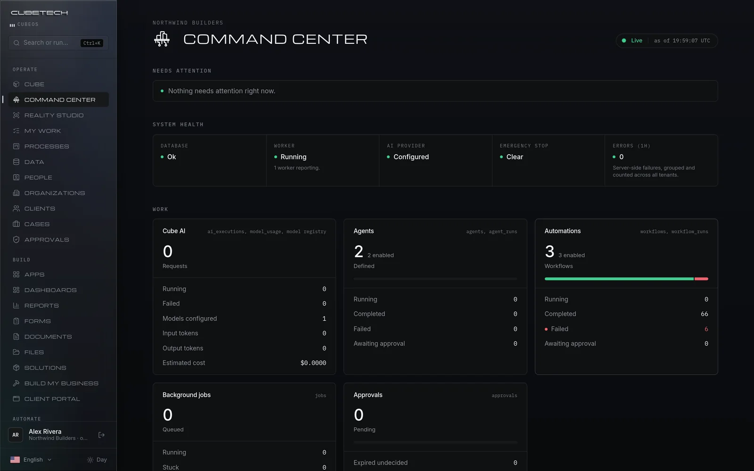Click the Approvals card title

pyautogui.click(x=368, y=395)
